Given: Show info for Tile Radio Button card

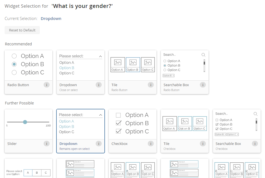Looking at the screenshot, I should pos(151,85).
